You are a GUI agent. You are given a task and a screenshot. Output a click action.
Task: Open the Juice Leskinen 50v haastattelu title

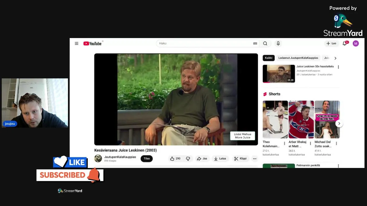[315, 66]
